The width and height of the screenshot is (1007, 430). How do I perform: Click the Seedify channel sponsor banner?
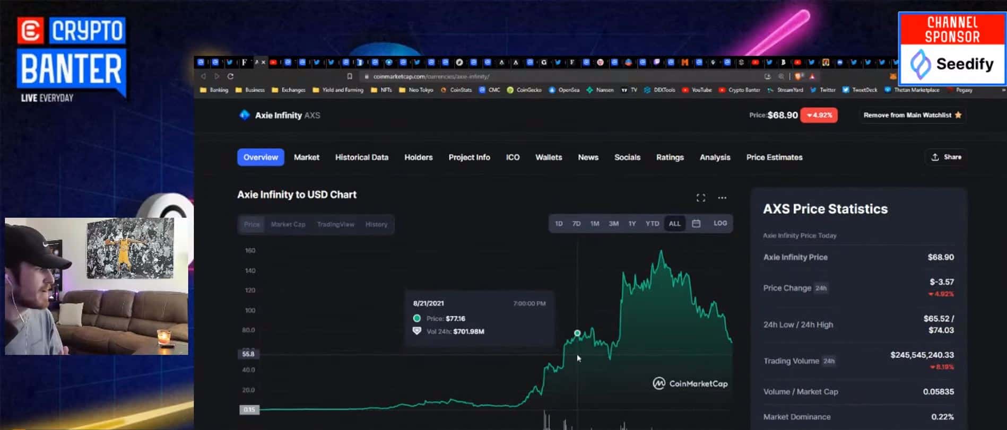tap(952, 49)
